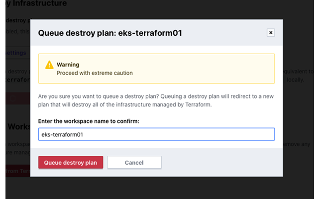Click the dimmed 'terraform' code text on the left

19,79
